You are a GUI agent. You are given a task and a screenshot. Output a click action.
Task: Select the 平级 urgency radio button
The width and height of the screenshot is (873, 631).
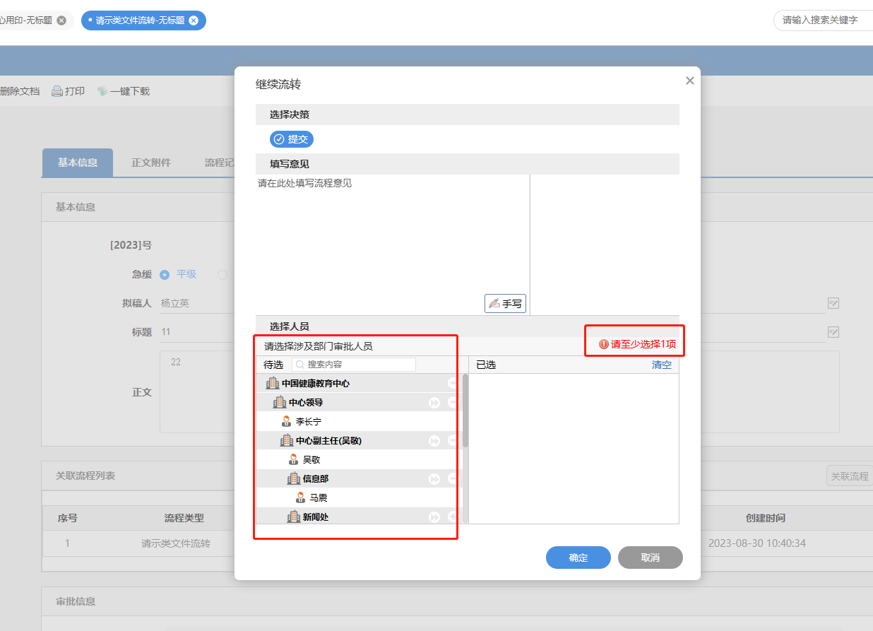pyautogui.click(x=165, y=274)
